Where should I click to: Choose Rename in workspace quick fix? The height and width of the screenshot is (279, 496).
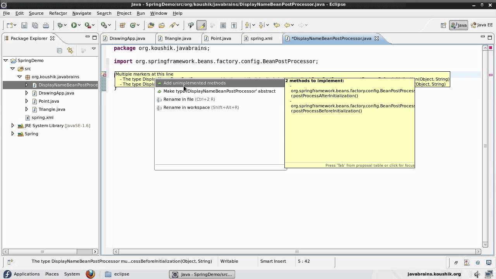[x=220, y=107]
